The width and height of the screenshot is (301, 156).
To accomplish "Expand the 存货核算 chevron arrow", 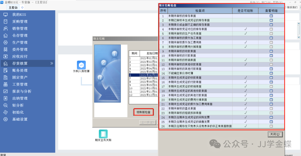I will click(x=52, y=63).
